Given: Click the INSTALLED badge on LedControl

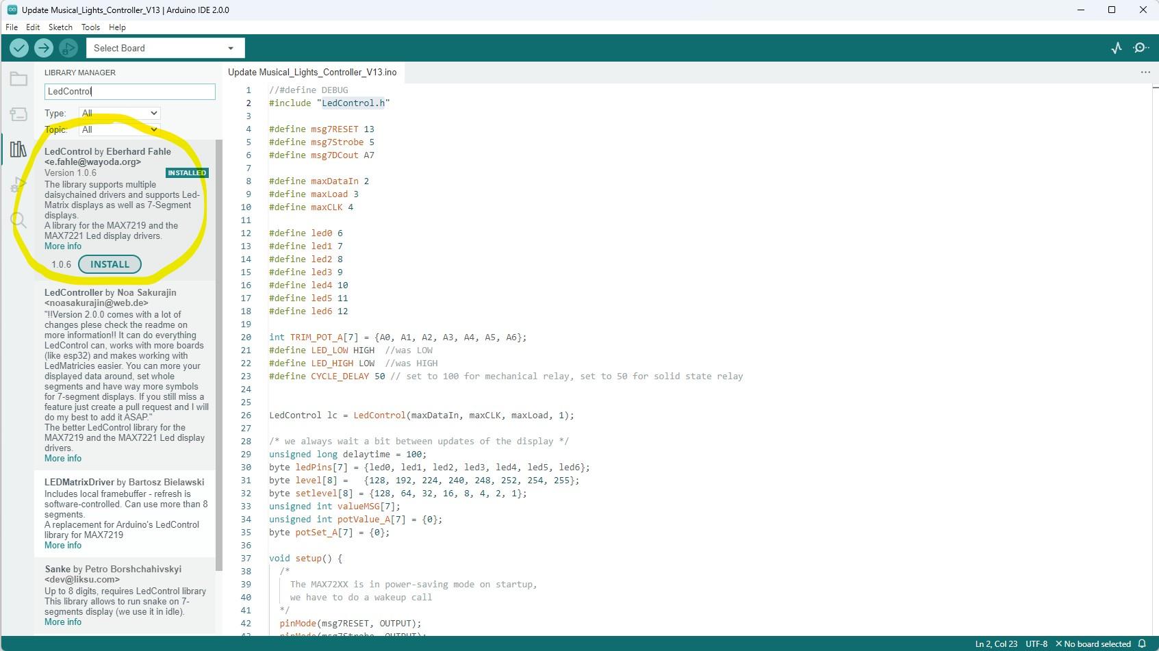Looking at the screenshot, I should (187, 173).
